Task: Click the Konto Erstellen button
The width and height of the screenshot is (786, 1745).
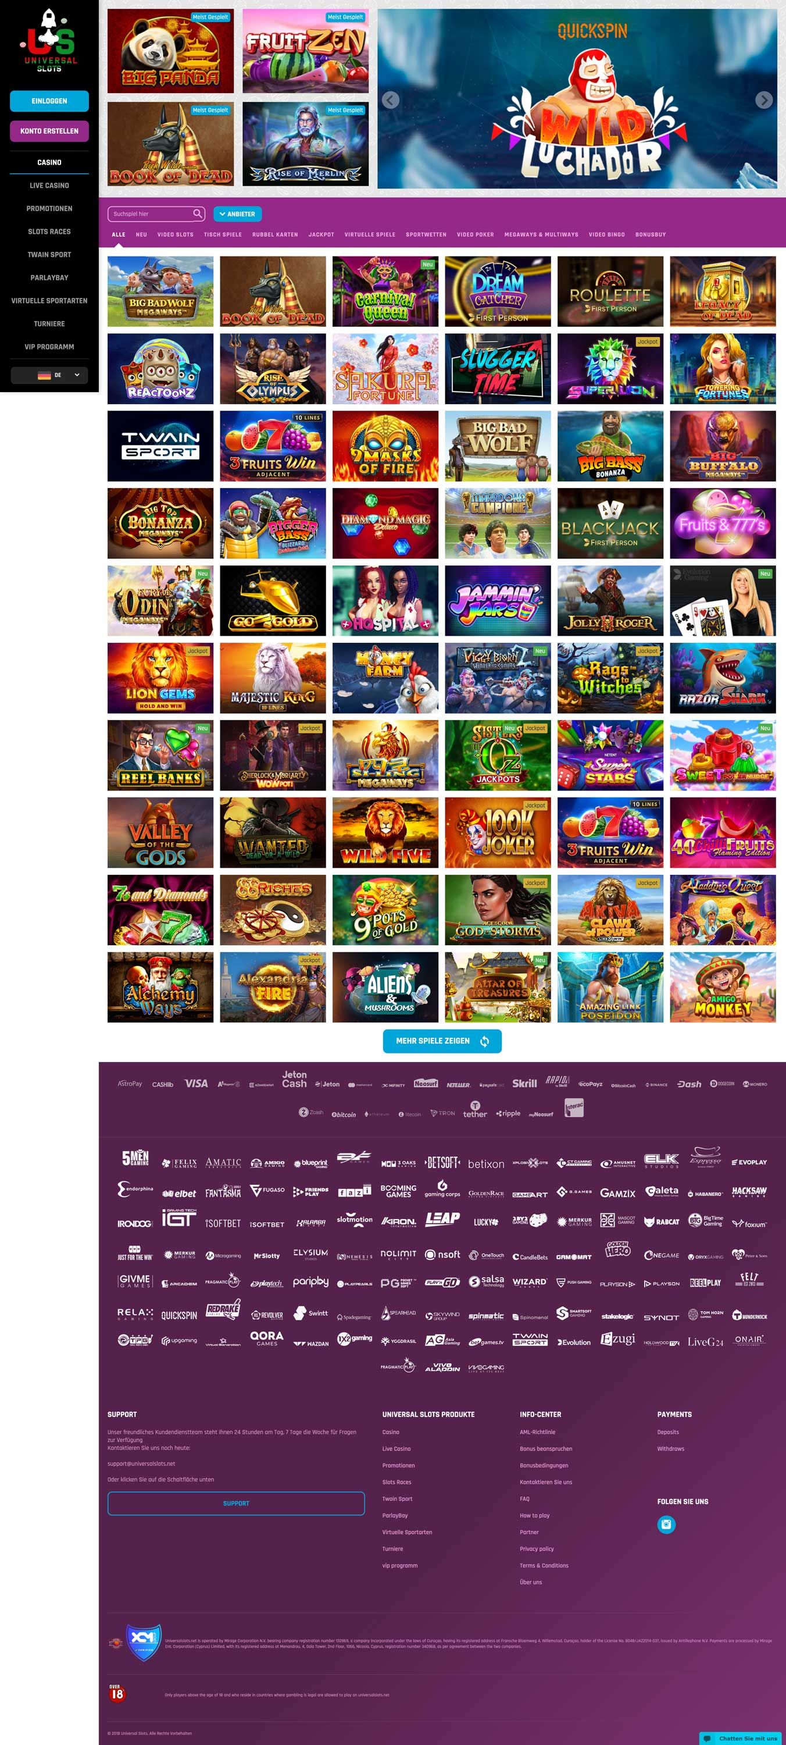Action: (49, 131)
